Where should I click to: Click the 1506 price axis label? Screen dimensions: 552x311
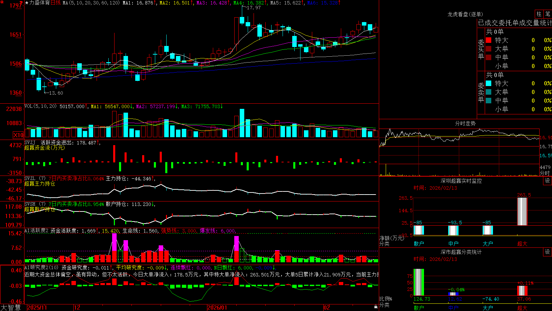pyautogui.click(x=16, y=64)
